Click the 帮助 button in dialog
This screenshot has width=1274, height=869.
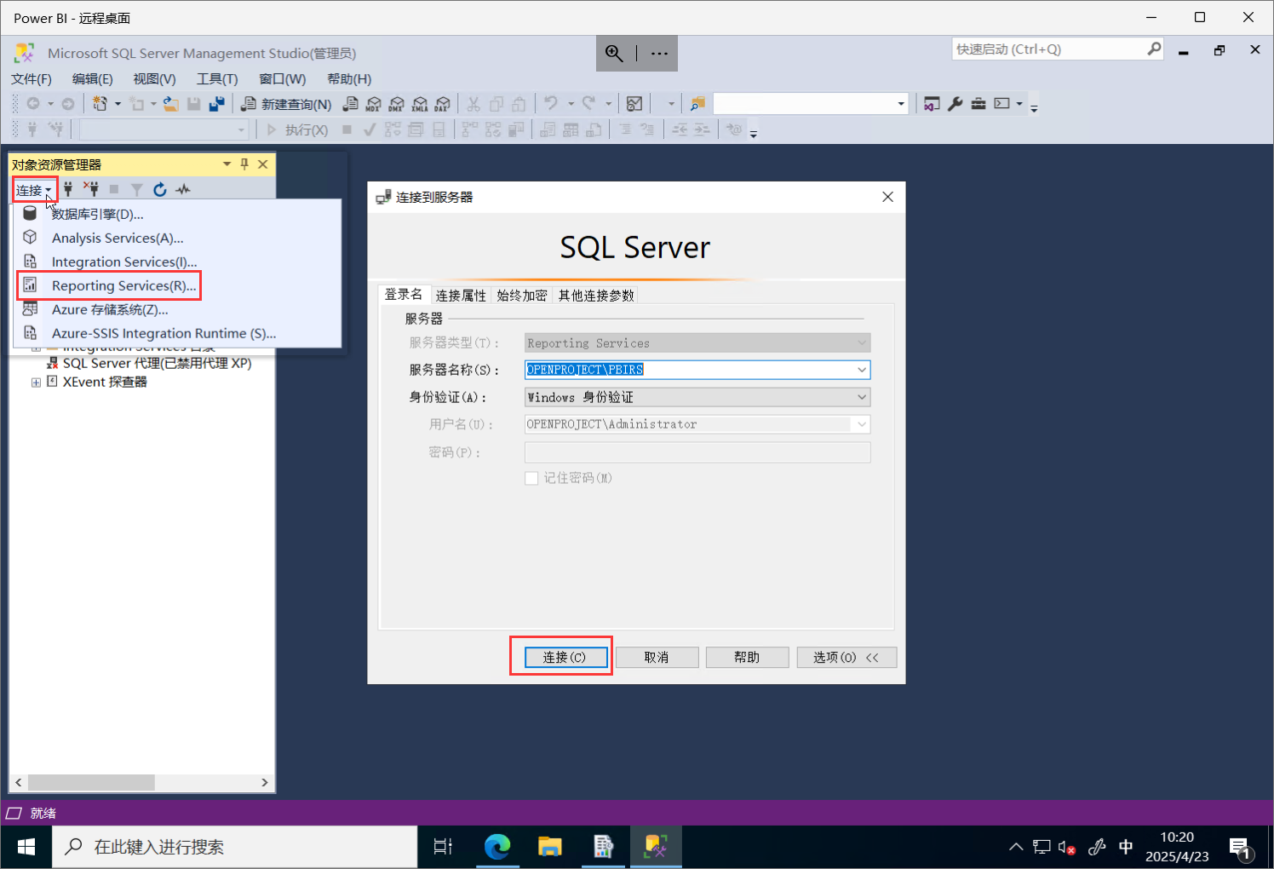[747, 658]
